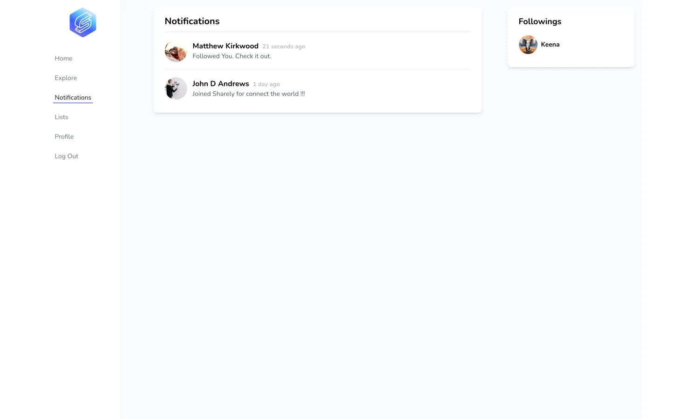Open the Explore section
Viewport: 687px width, 419px height.
[66, 78]
